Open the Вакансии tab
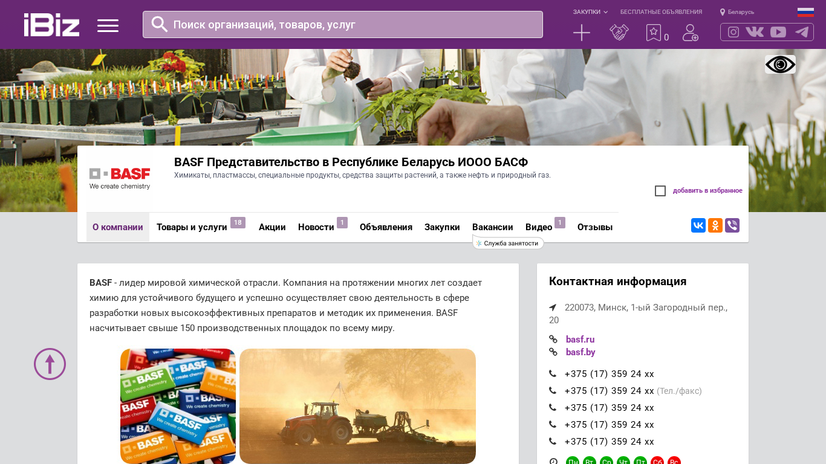This screenshot has height=464, width=826. (x=493, y=227)
